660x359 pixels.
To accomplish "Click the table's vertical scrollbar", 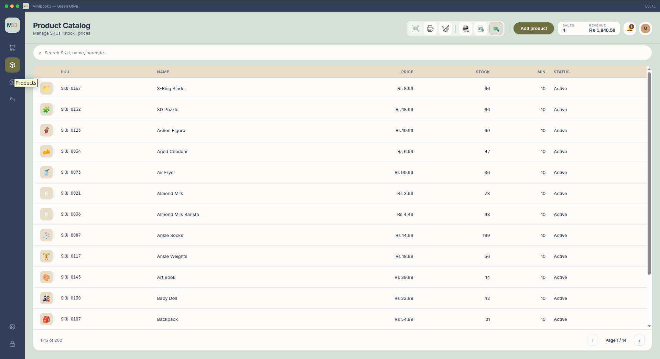I will pyautogui.click(x=649, y=173).
